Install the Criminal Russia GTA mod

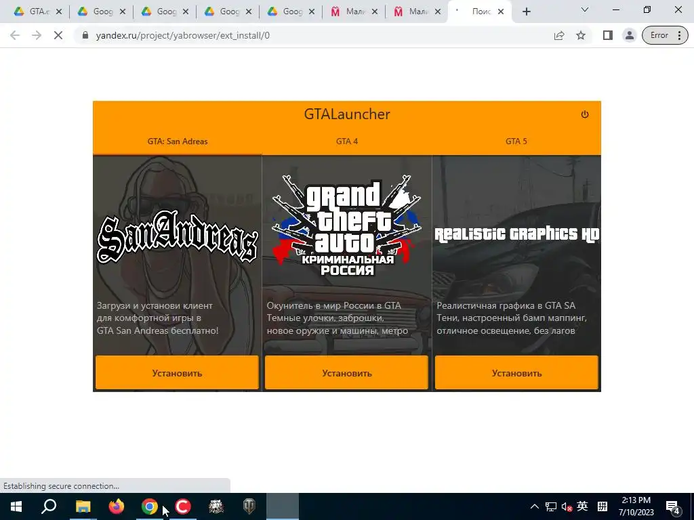click(346, 373)
